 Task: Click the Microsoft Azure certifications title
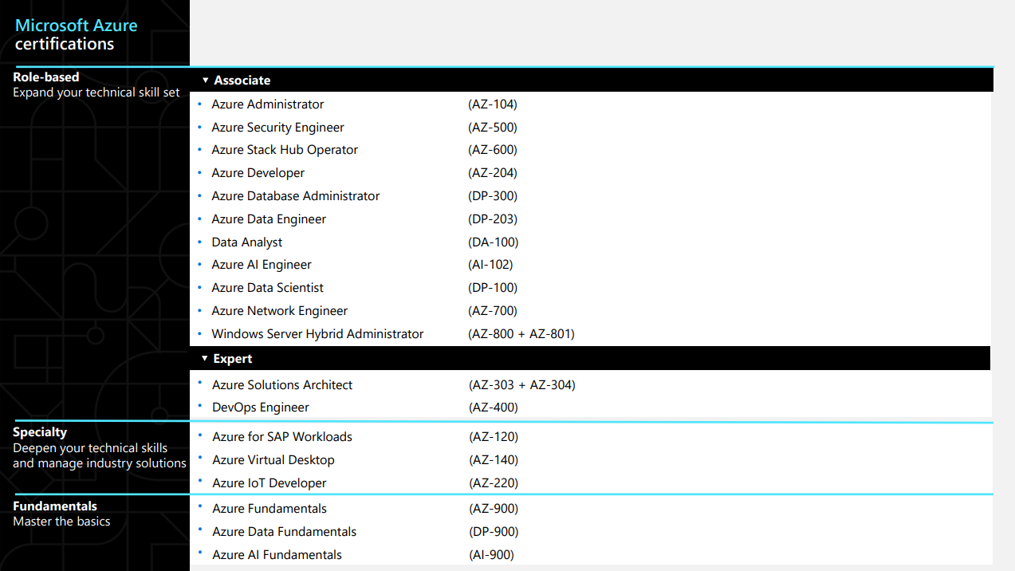coord(76,34)
